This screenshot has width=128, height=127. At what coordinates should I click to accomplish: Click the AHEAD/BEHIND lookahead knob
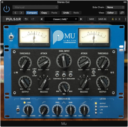[x=28, y=110]
